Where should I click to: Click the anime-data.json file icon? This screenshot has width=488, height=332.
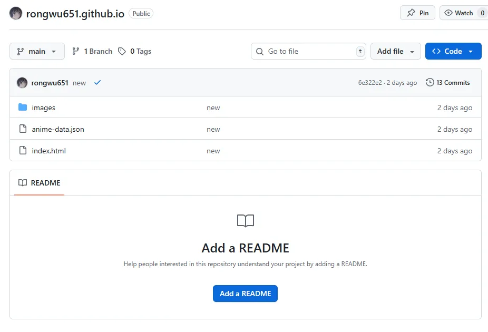coord(23,129)
